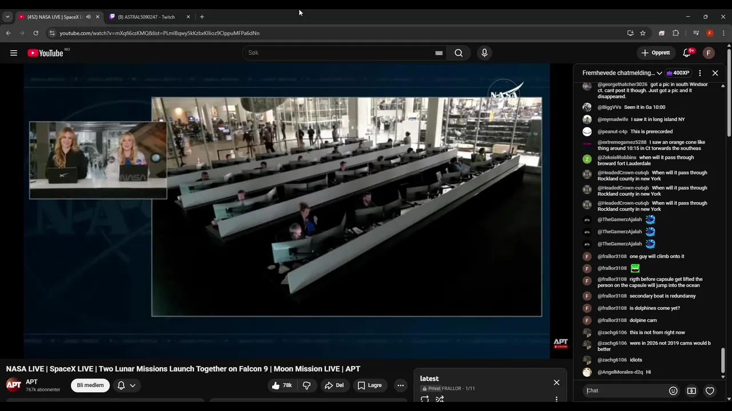This screenshot has height=411, width=732.
Task: Click the 400XP crown badge
Action: [x=678, y=73]
